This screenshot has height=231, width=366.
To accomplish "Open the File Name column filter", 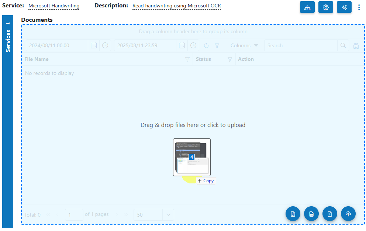I will [x=187, y=59].
